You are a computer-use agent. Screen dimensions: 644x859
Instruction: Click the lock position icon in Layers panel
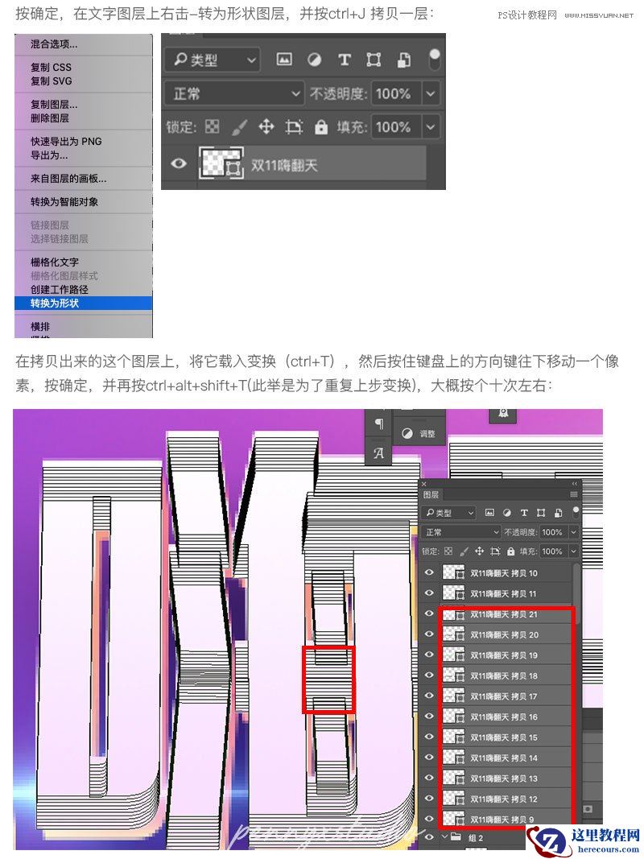(266, 126)
